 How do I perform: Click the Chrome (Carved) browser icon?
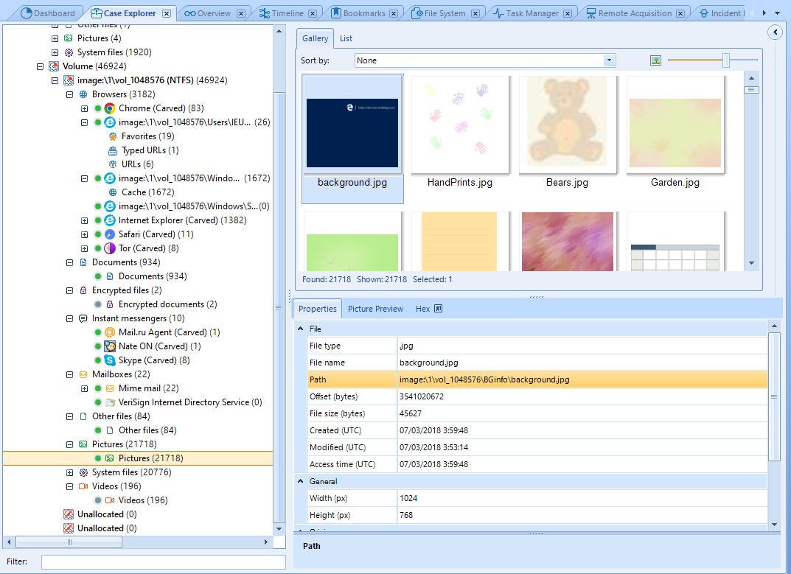(x=110, y=108)
